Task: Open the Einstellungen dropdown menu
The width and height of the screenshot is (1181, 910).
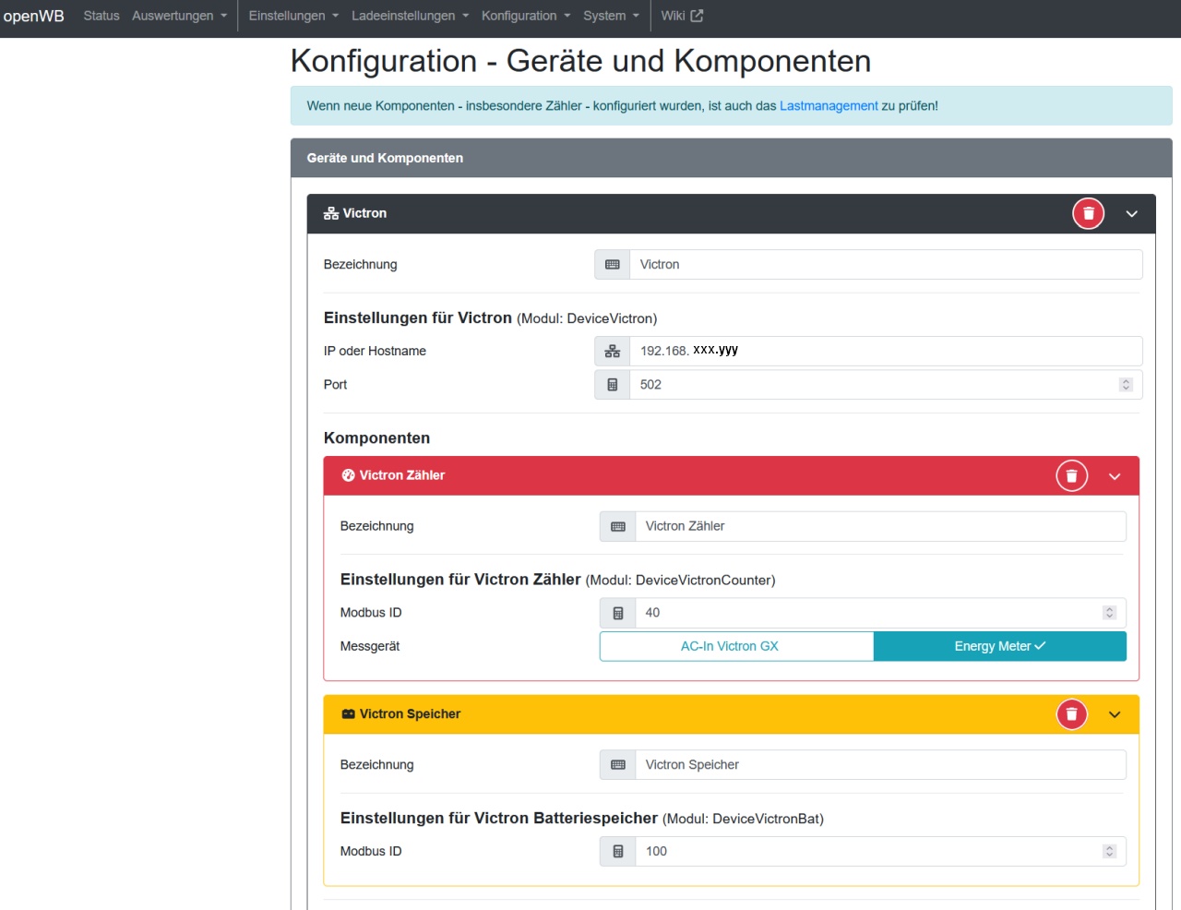Action: click(293, 16)
